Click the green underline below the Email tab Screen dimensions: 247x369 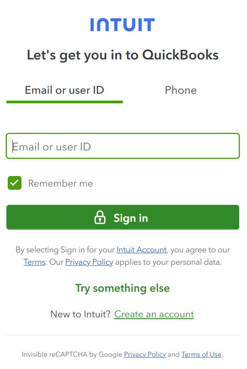tap(64, 102)
